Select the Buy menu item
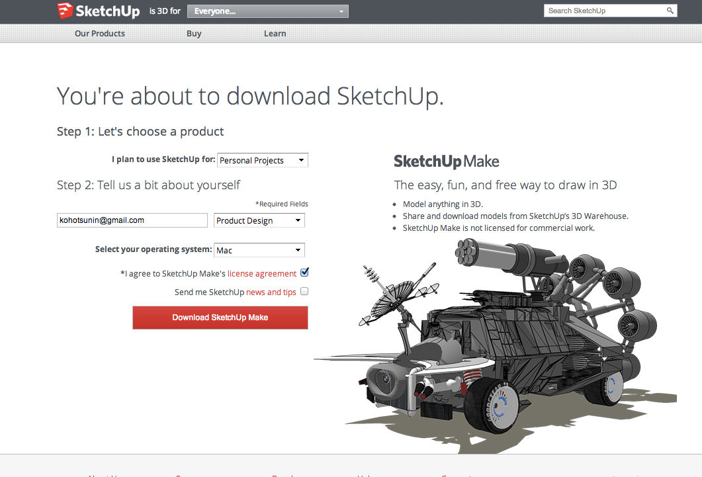Viewport: 702px width, 477px height. point(194,34)
